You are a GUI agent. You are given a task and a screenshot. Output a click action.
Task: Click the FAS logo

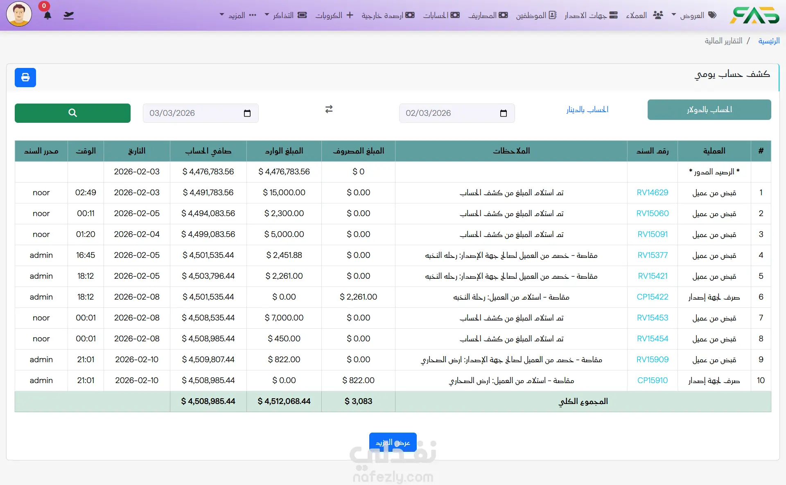tap(754, 15)
